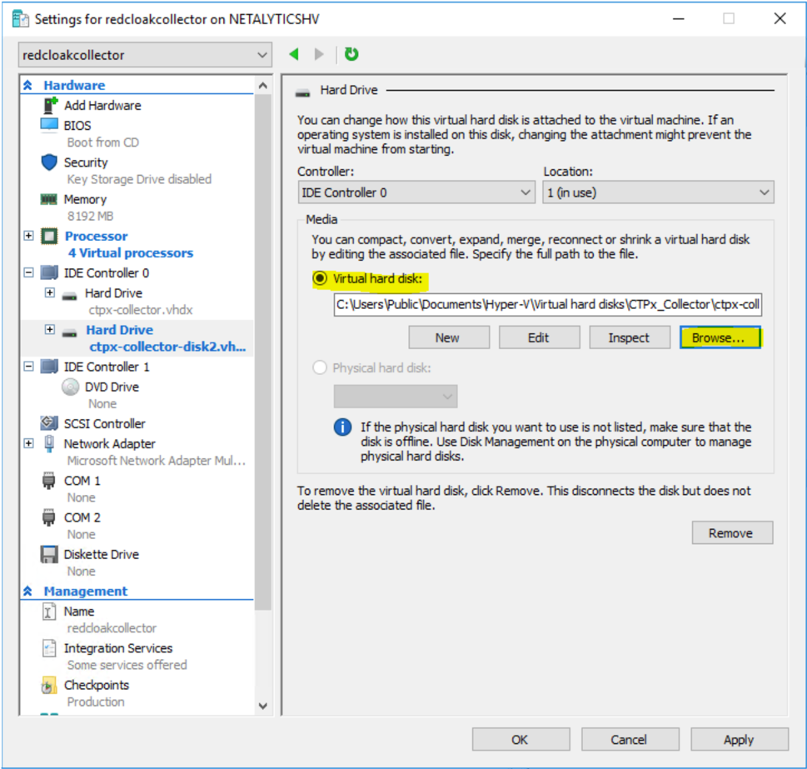Select the Diskette Drive floppy icon
The width and height of the screenshot is (807, 769).
coord(49,554)
